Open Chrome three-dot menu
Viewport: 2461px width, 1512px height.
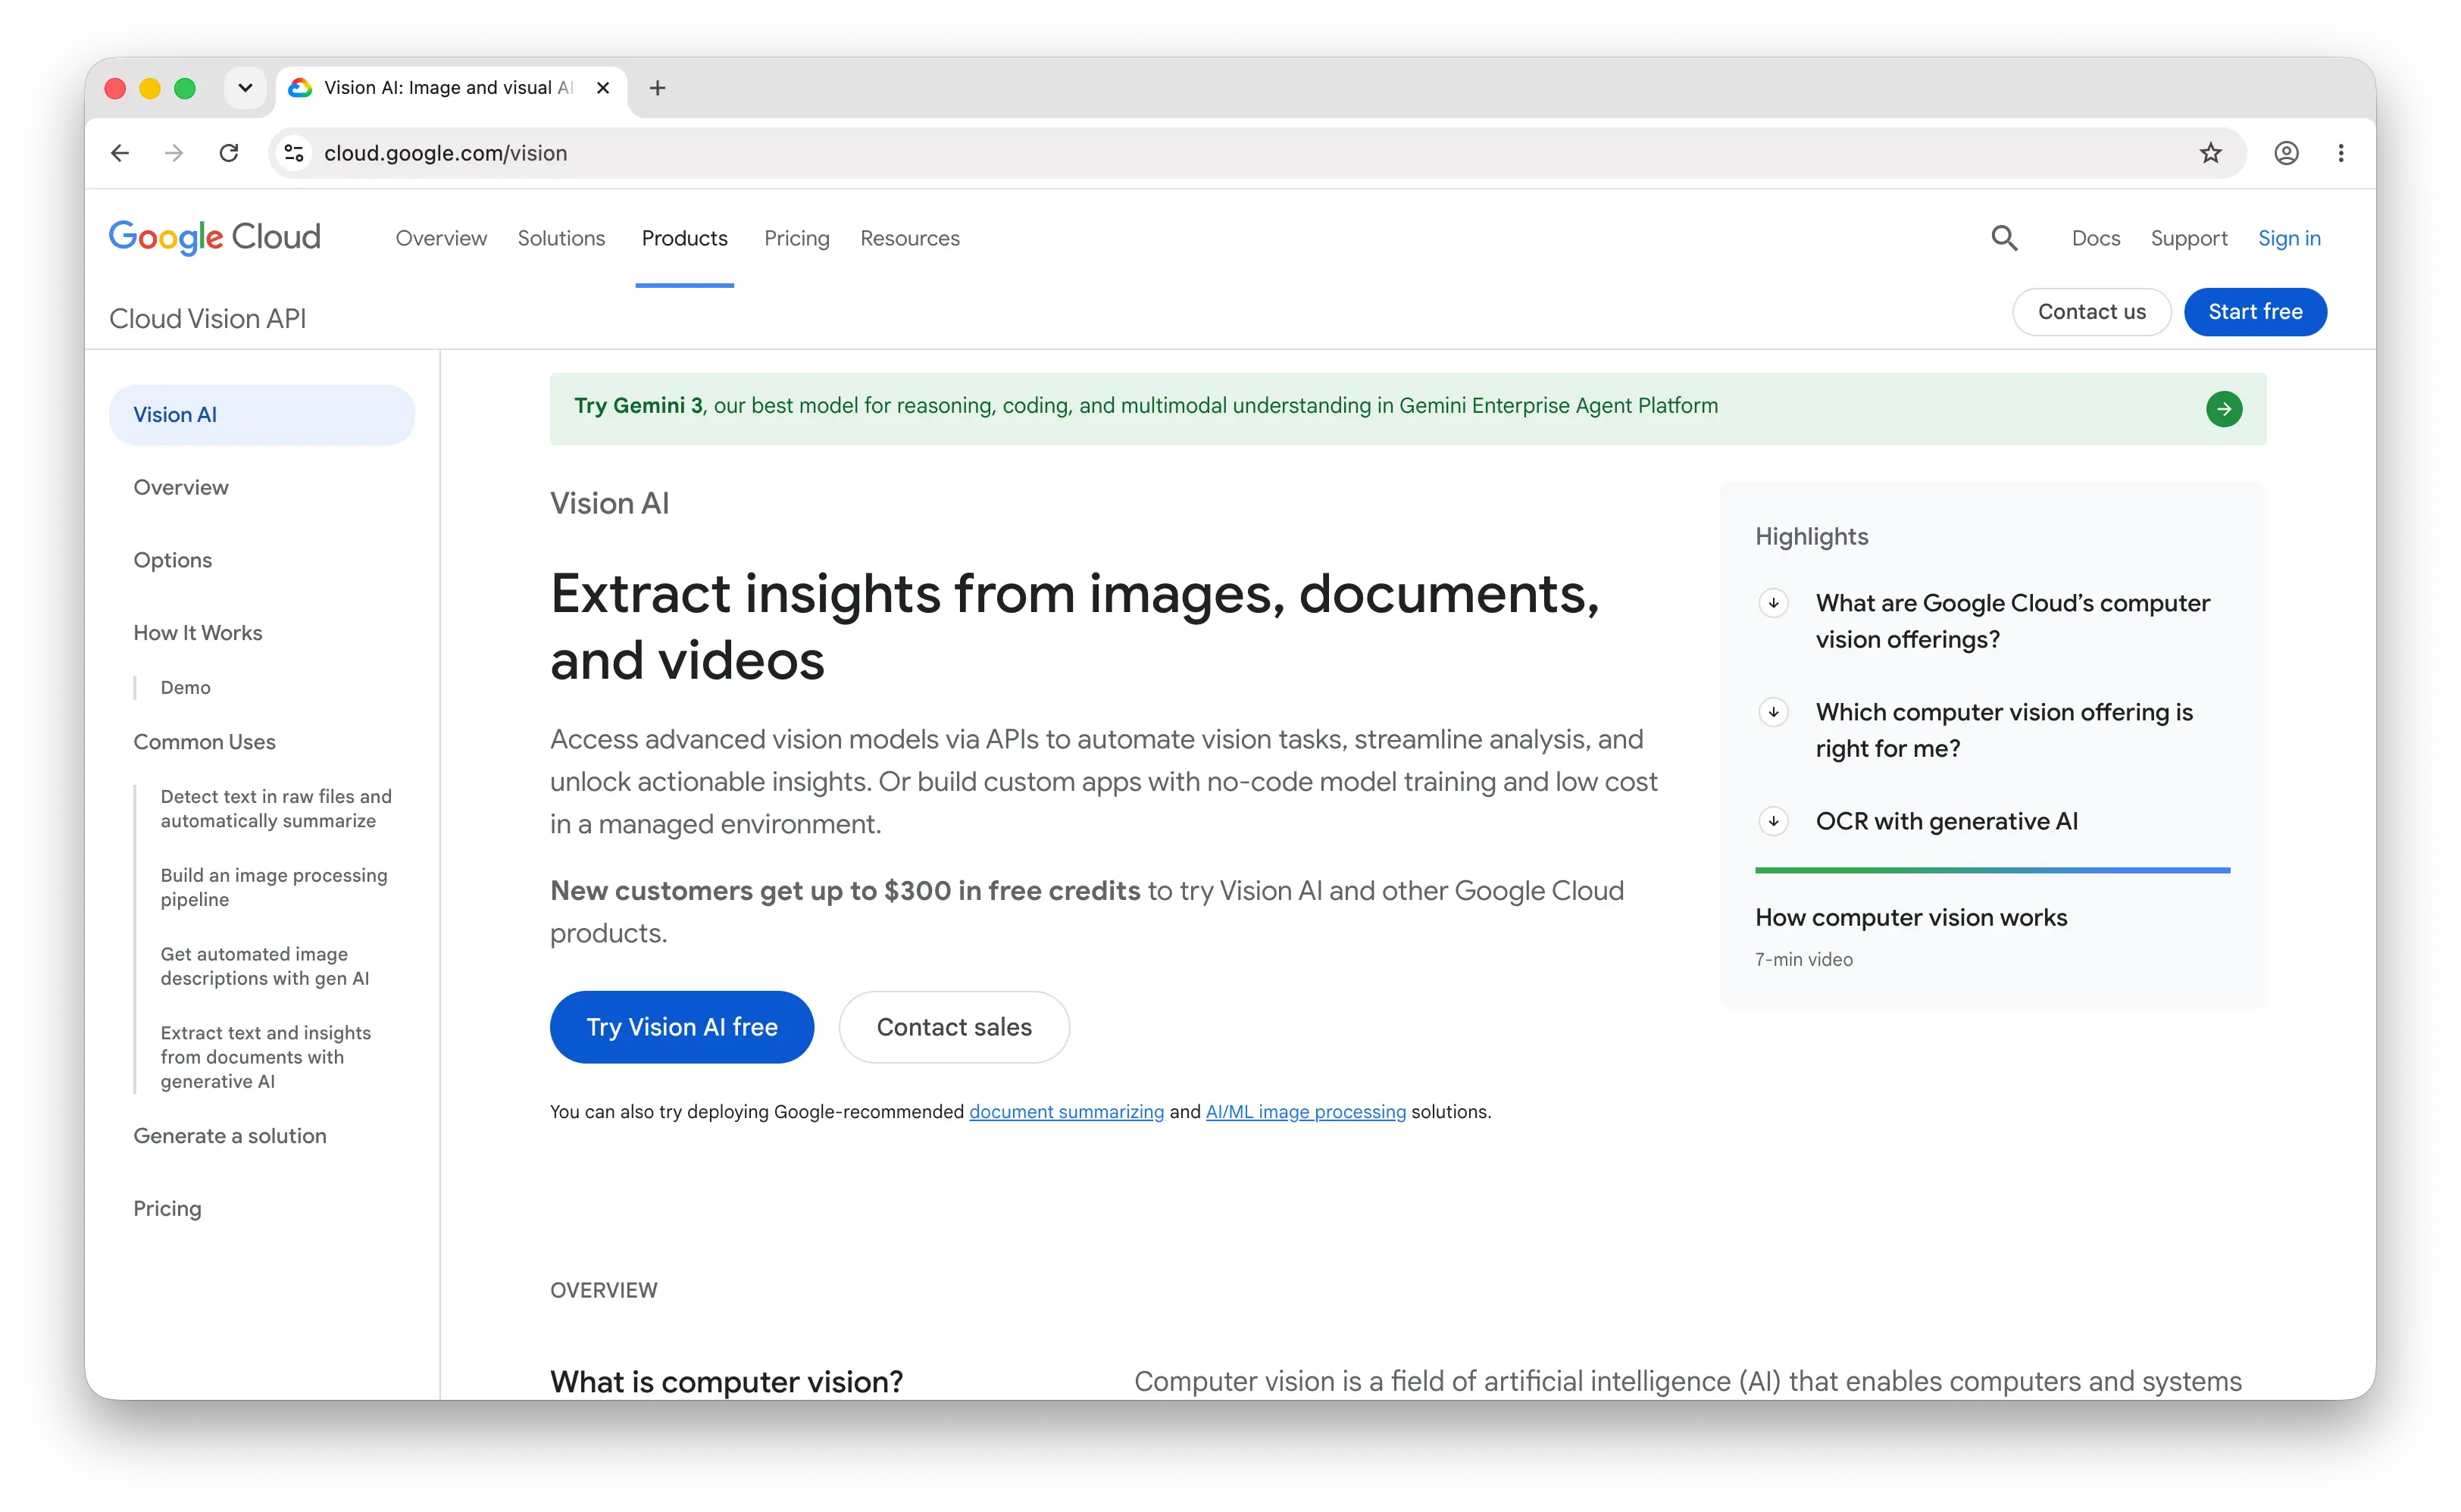(2341, 153)
